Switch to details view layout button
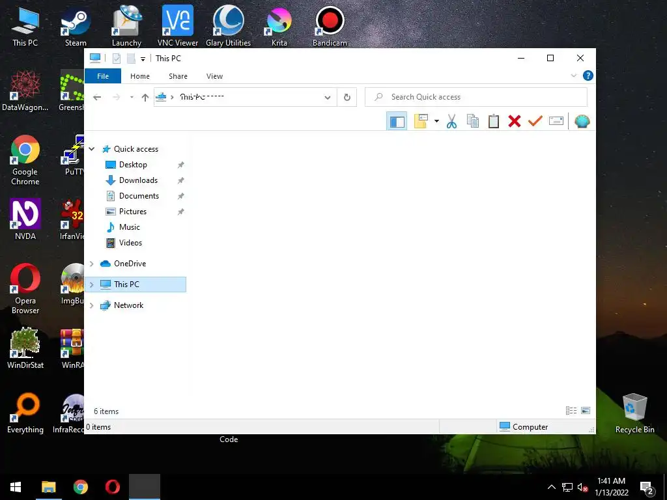This screenshot has height=500, width=667. 571,410
